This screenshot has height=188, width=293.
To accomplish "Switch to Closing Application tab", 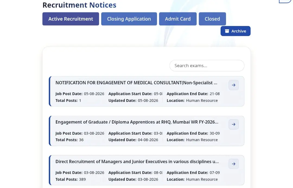I will point(129,19).
